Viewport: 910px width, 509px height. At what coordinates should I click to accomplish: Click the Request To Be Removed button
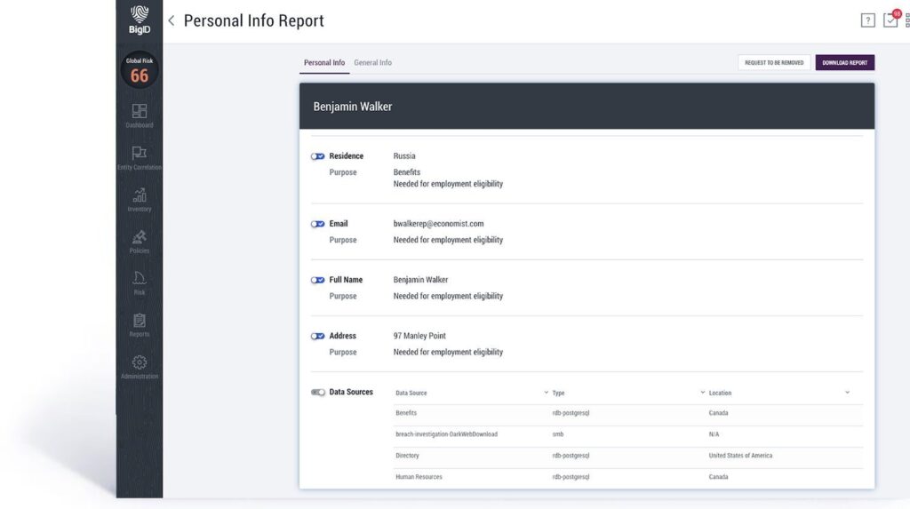(x=774, y=63)
